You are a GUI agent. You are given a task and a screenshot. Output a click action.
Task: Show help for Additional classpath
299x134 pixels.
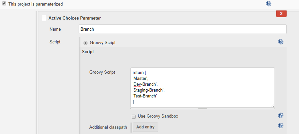(x=280, y=126)
